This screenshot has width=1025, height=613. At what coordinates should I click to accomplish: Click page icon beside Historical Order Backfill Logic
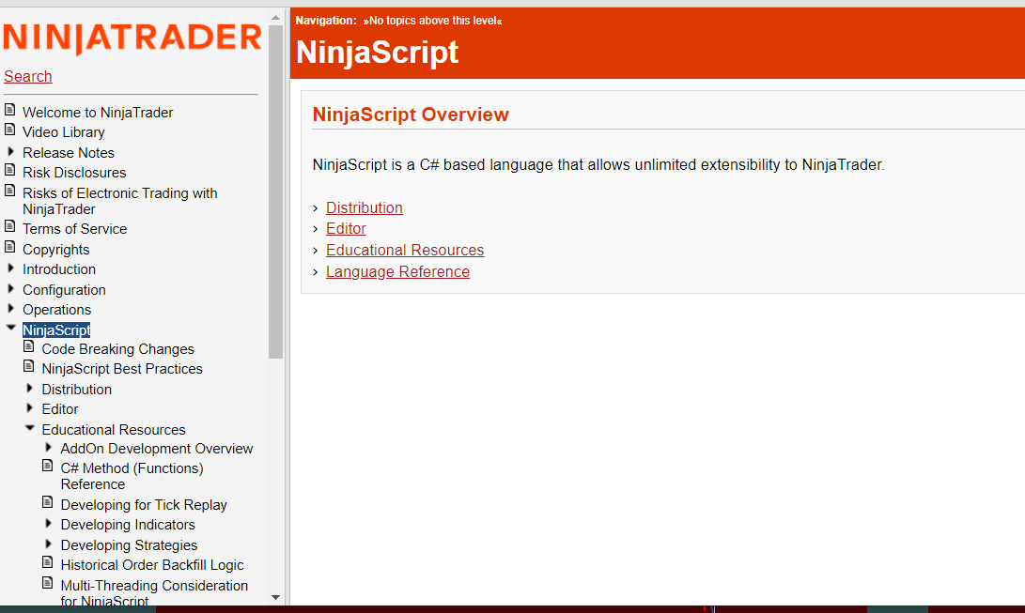[x=48, y=562]
